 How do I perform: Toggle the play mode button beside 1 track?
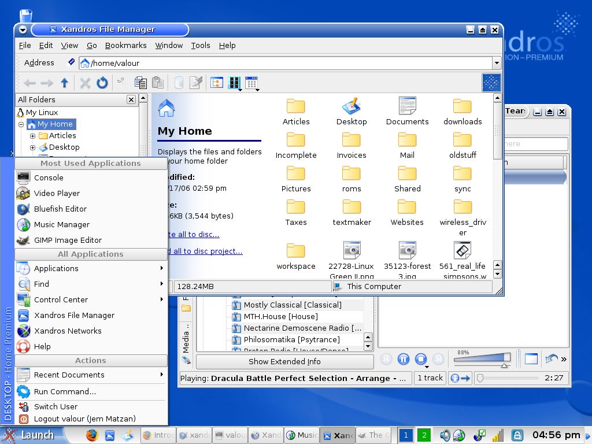(x=460, y=378)
